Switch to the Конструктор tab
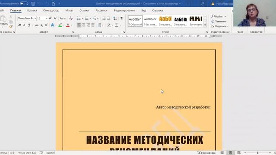This screenshot has width=276, height=155. tap(51, 10)
